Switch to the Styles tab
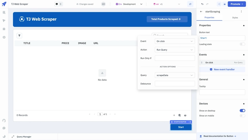The width and height of the screenshot is (248, 140). 235,18
